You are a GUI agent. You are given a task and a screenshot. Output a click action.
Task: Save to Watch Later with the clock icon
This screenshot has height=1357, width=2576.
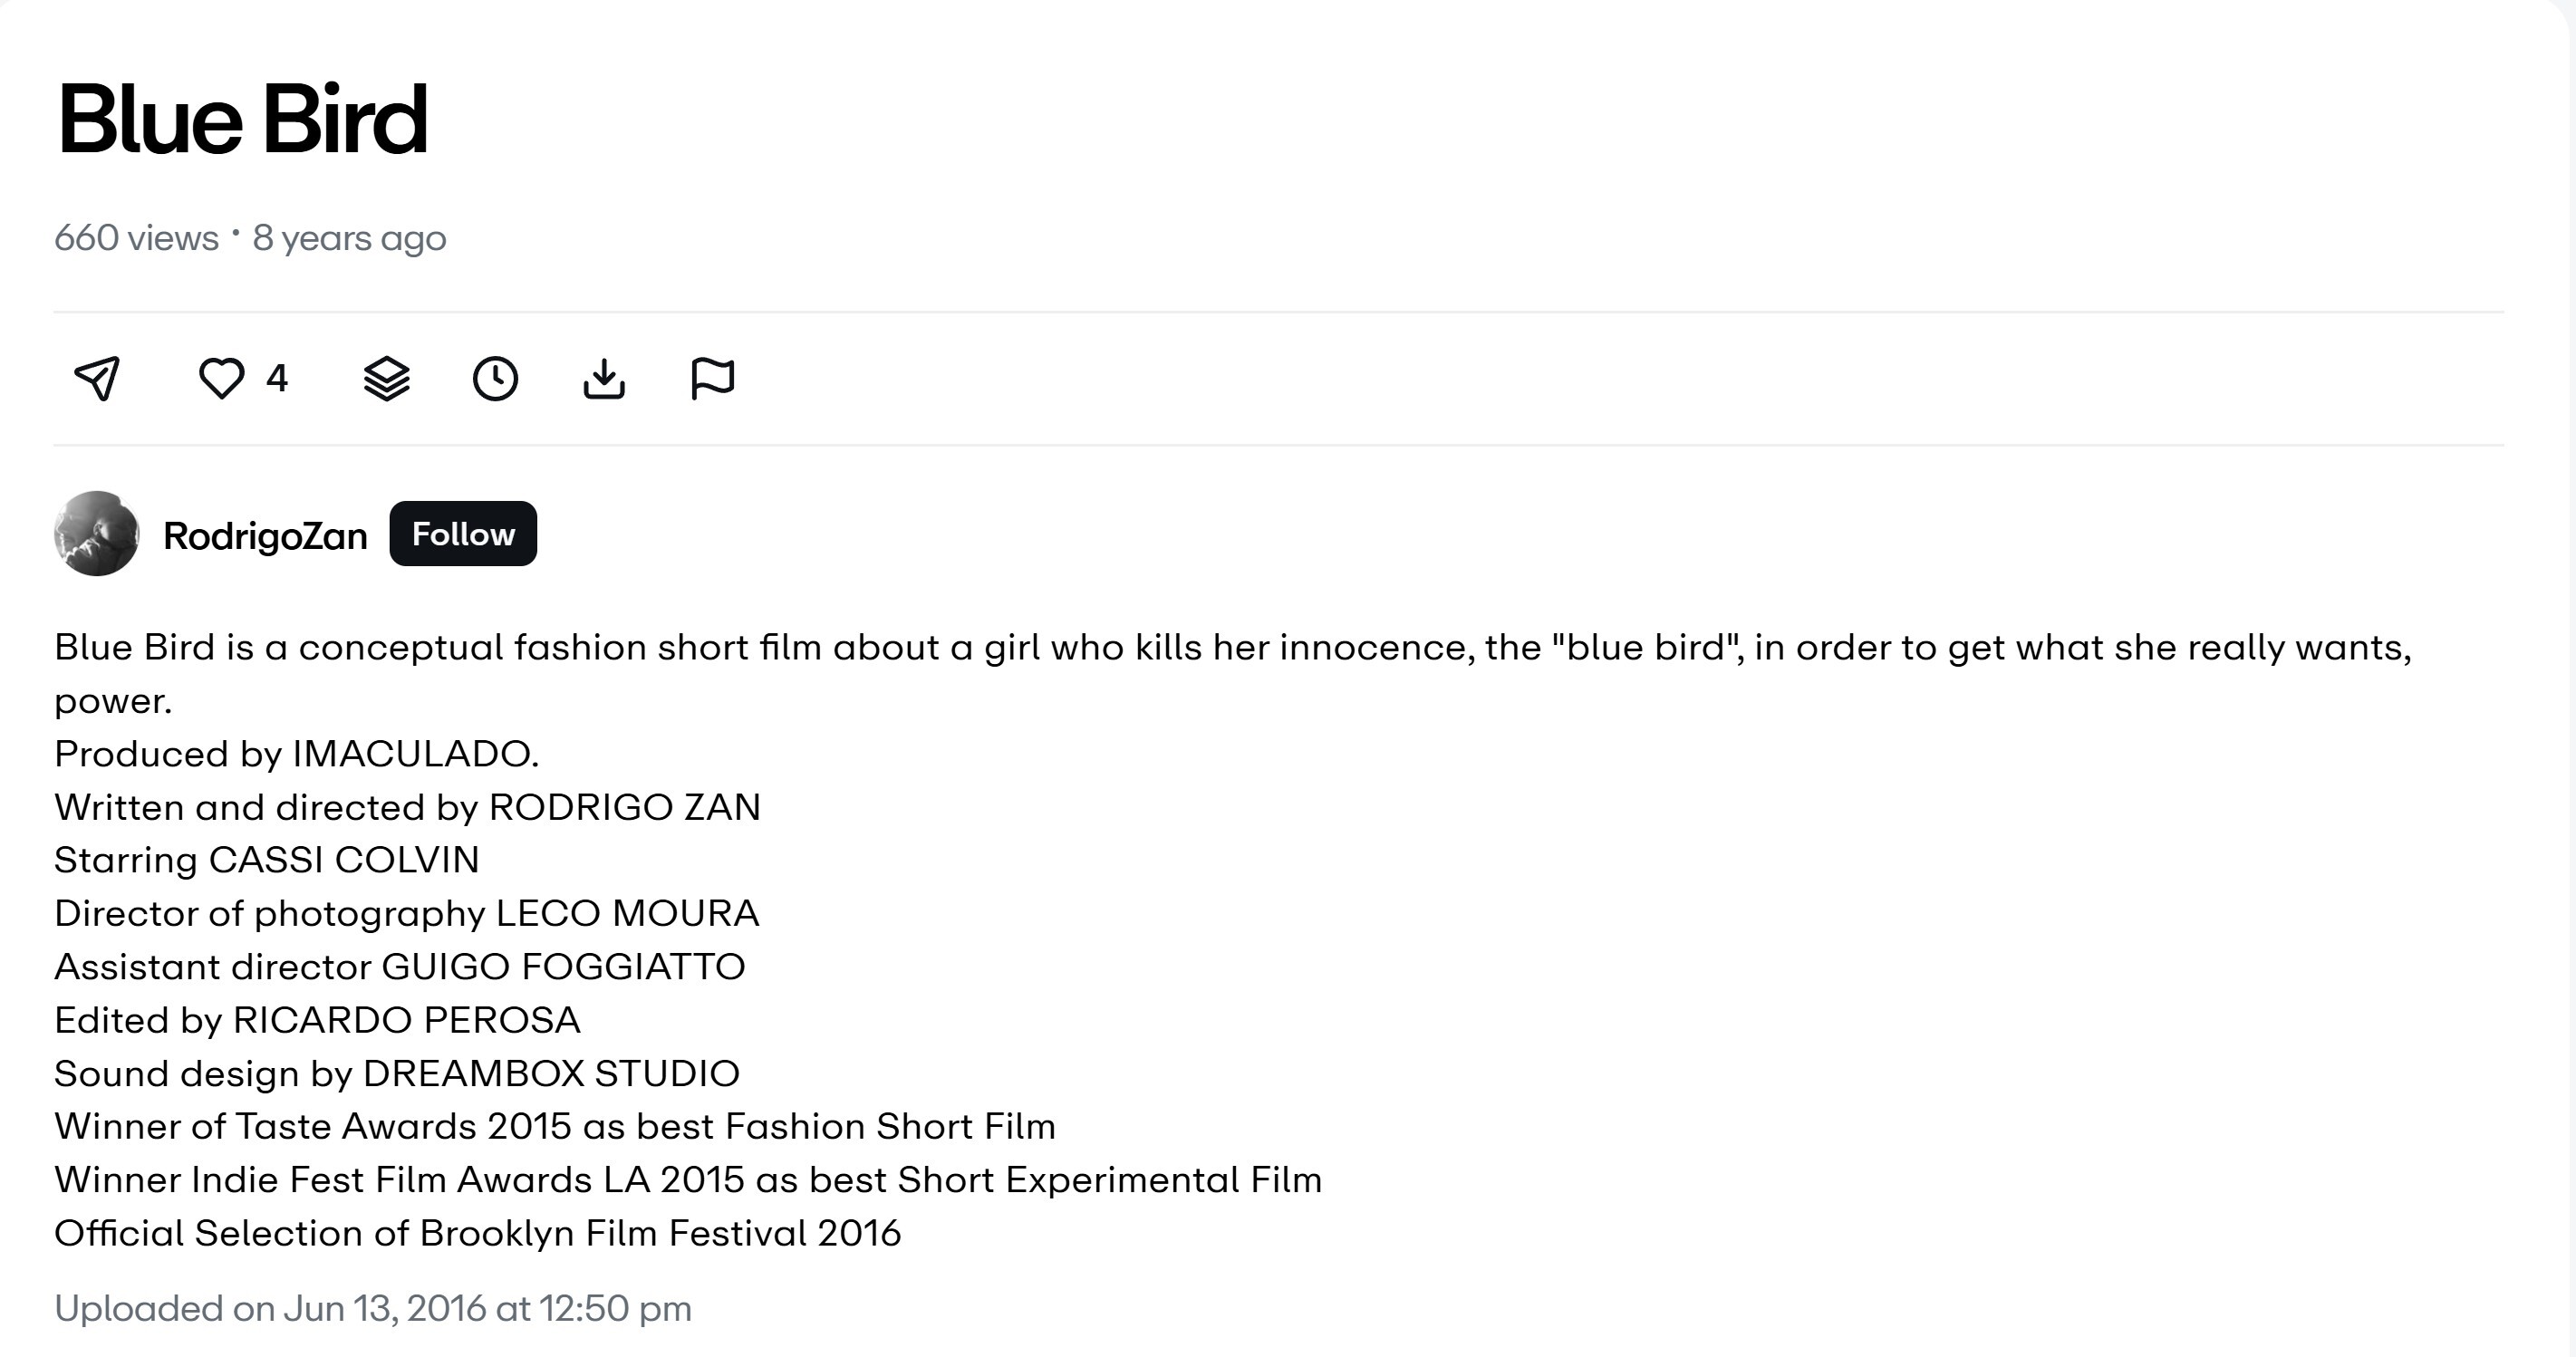(495, 378)
